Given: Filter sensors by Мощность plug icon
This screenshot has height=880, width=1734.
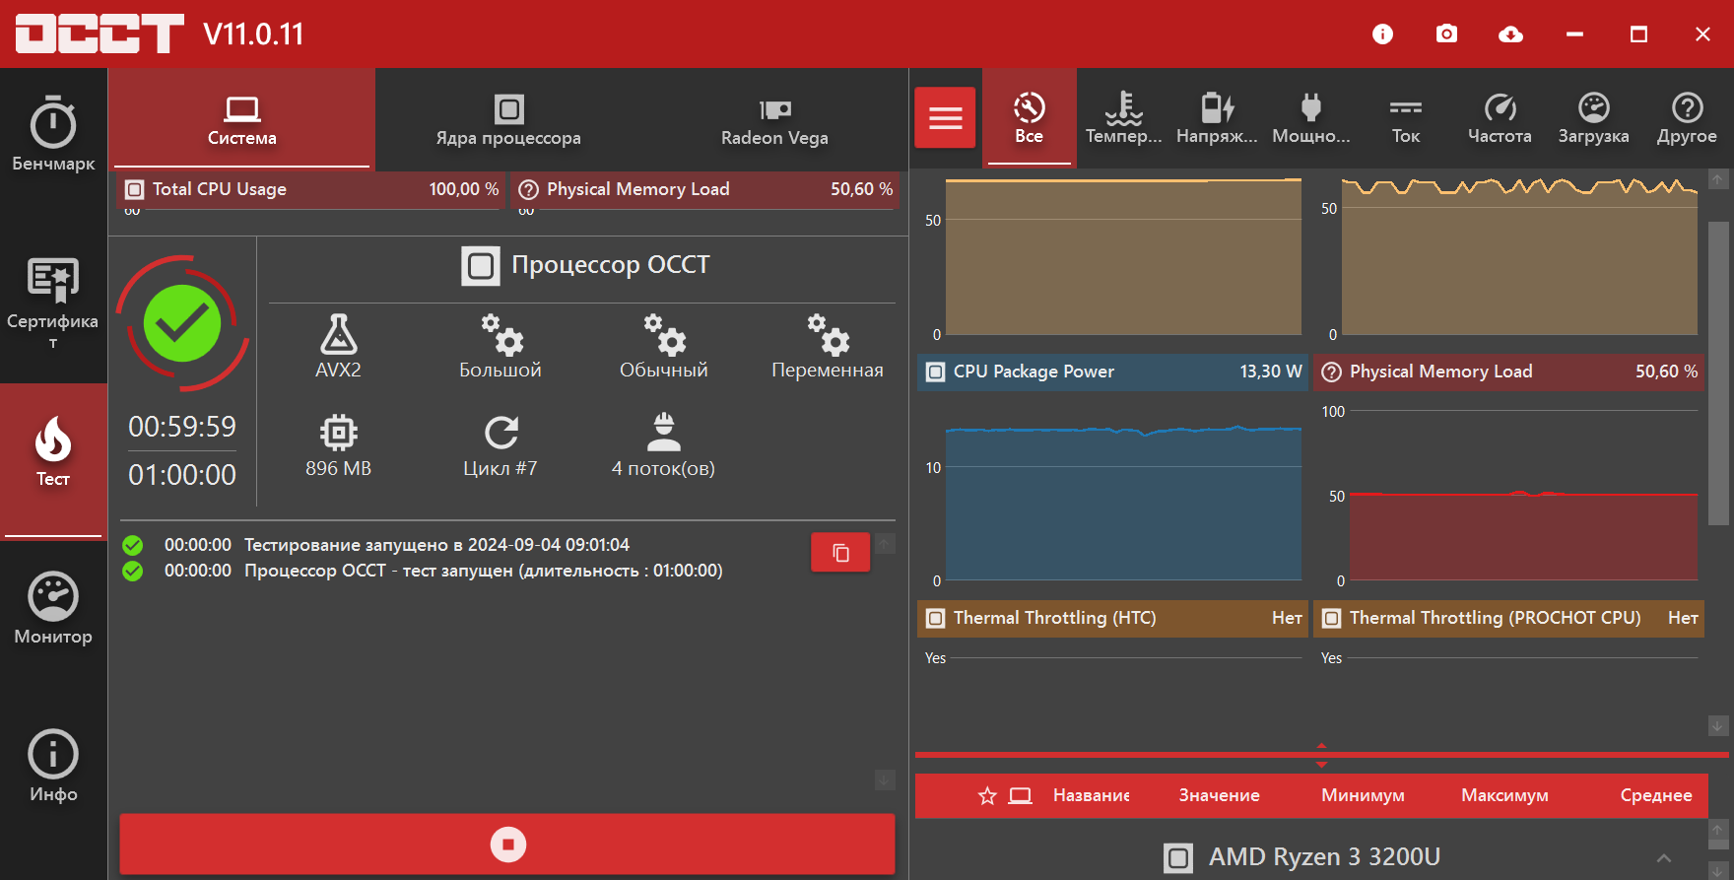Looking at the screenshot, I should click(x=1310, y=117).
